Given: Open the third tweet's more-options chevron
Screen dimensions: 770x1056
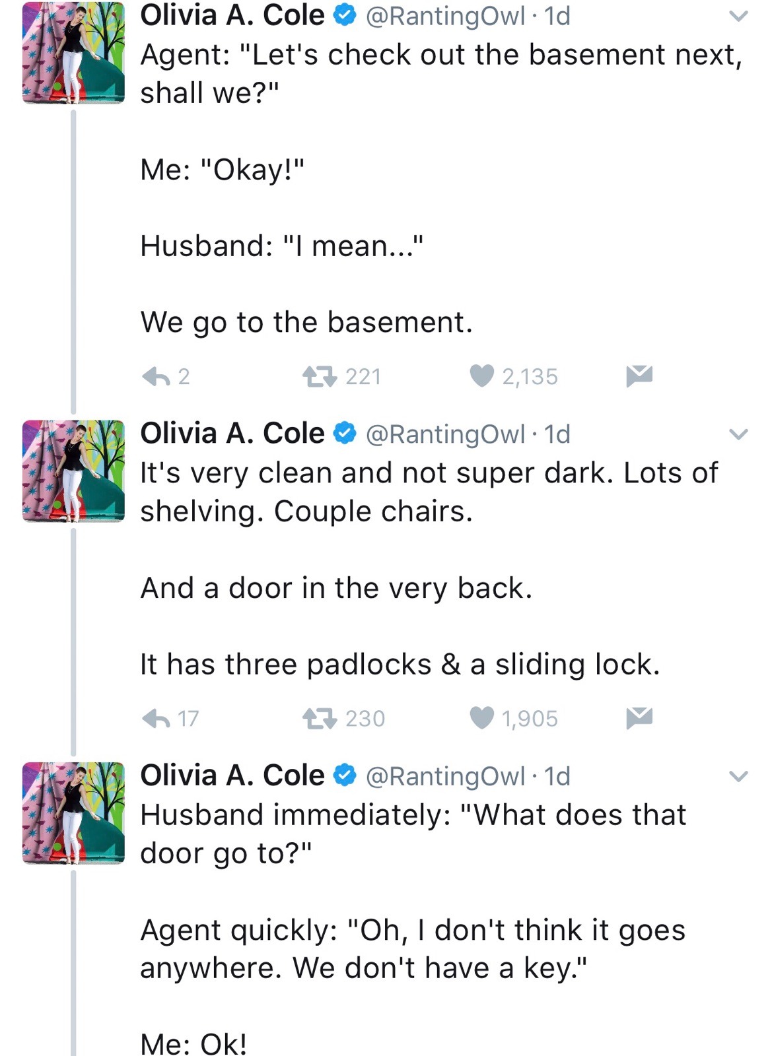Looking at the screenshot, I should pyautogui.click(x=738, y=775).
